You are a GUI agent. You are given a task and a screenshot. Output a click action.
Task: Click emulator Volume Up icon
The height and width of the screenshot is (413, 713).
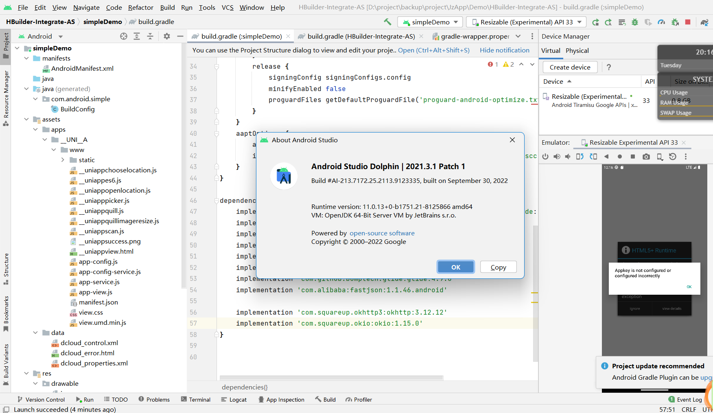pyautogui.click(x=557, y=157)
